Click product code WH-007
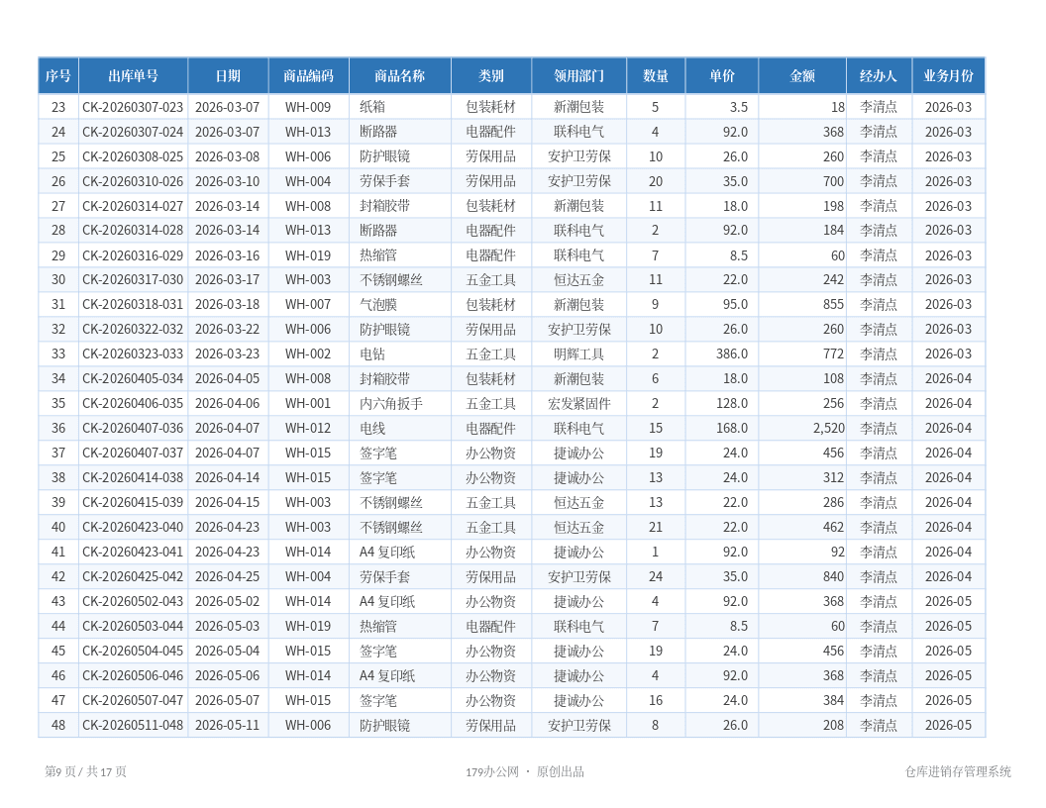 (x=308, y=305)
